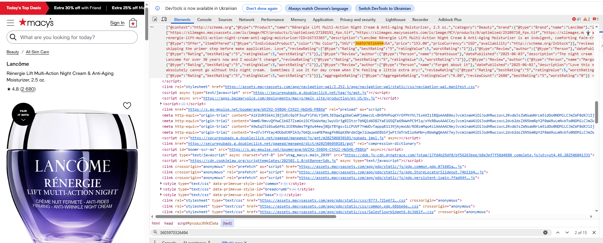
Task: Open the Performance tab
Action: [x=272, y=20]
